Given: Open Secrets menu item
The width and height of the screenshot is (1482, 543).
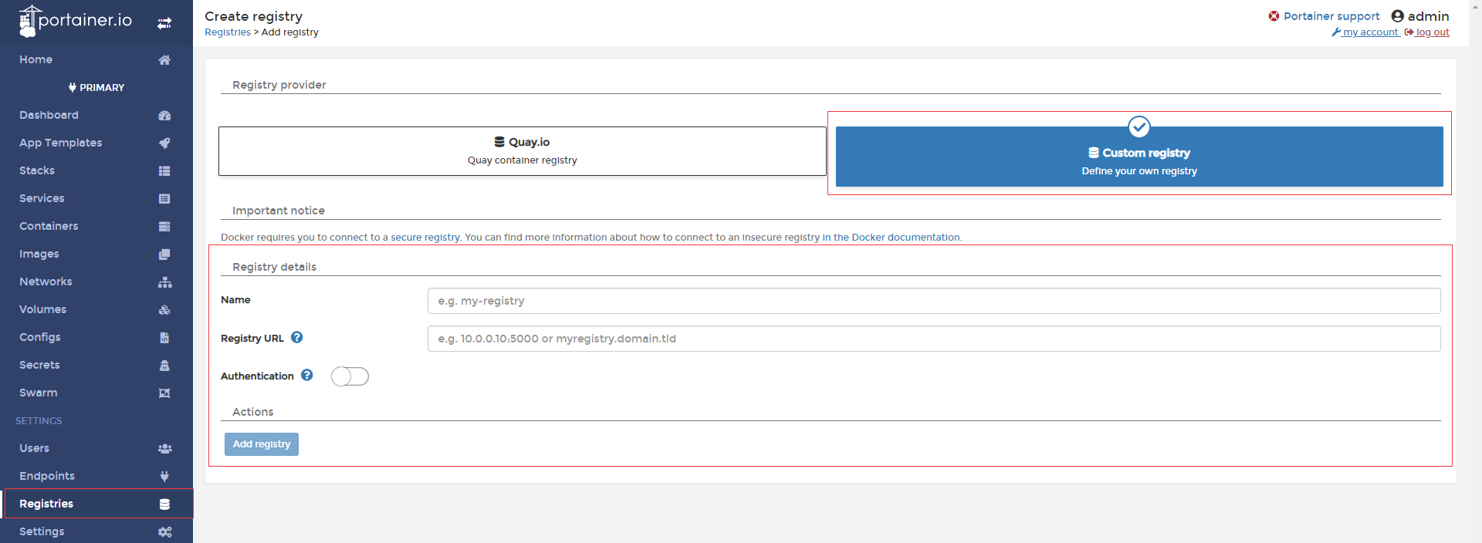Looking at the screenshot, I should pos(96,365).
